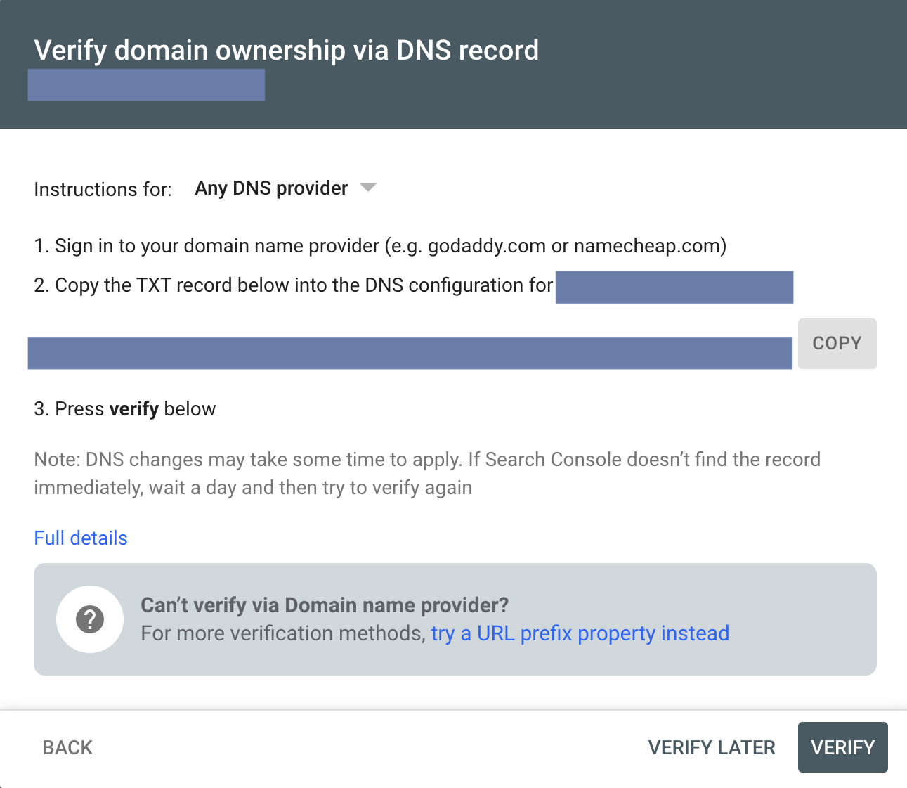
Task: Select the redacted TXT record field
Action: pos(410,353)
